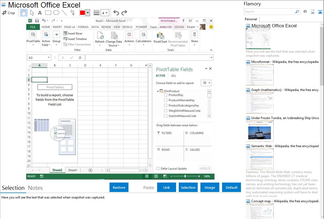Redo the annotation
Image resolution: width=324 pixels, height=219 pixels.
[x=124, y=13]
